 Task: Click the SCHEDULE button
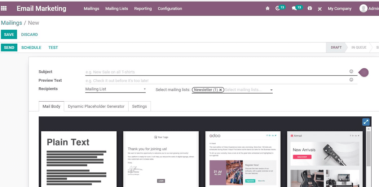(31, 48)
